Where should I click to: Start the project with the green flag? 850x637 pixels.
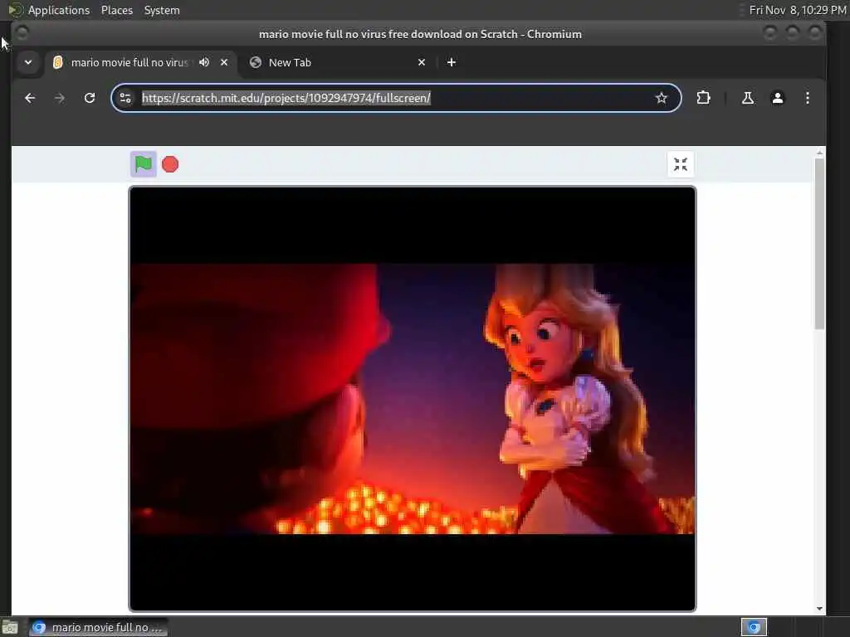point(143,164)
